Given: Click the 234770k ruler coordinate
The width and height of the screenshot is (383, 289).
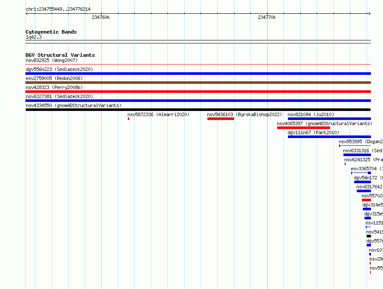Looking at the screenshot, I should coord(267,17).
